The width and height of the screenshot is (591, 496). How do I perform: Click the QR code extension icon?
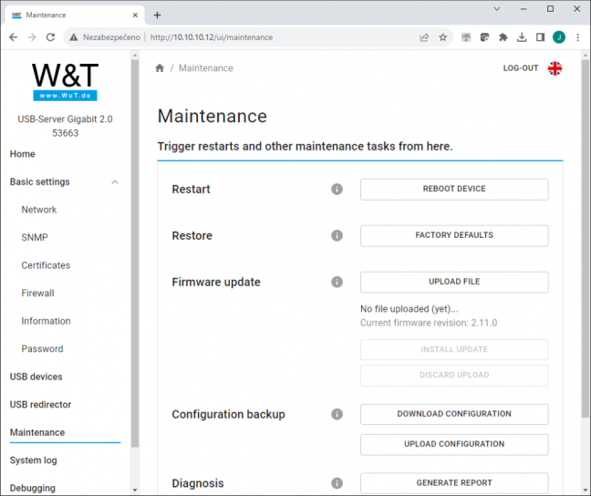click(466, 37)
